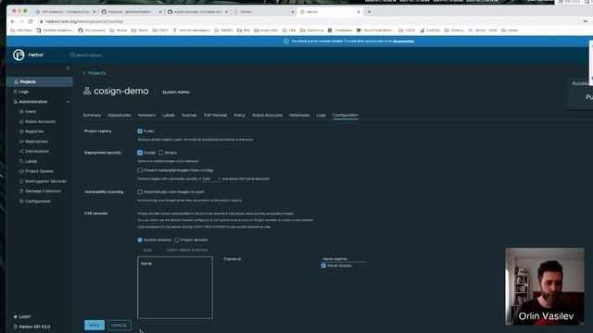Viewport: 593px width, 333px height.
Task: Click the Projects icon in sidebar
Action: click(x=16, y=81)
